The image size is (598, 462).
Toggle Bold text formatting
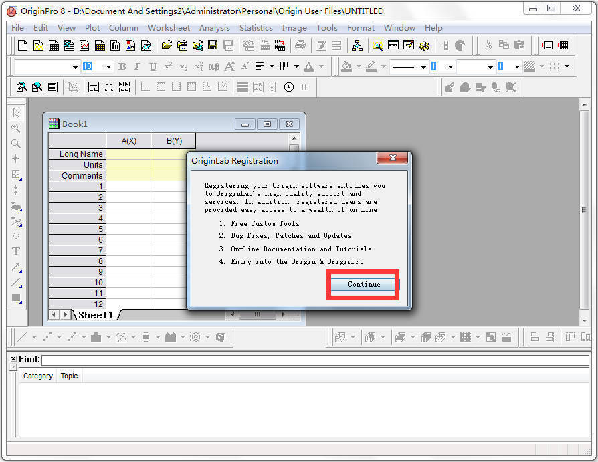122,66
